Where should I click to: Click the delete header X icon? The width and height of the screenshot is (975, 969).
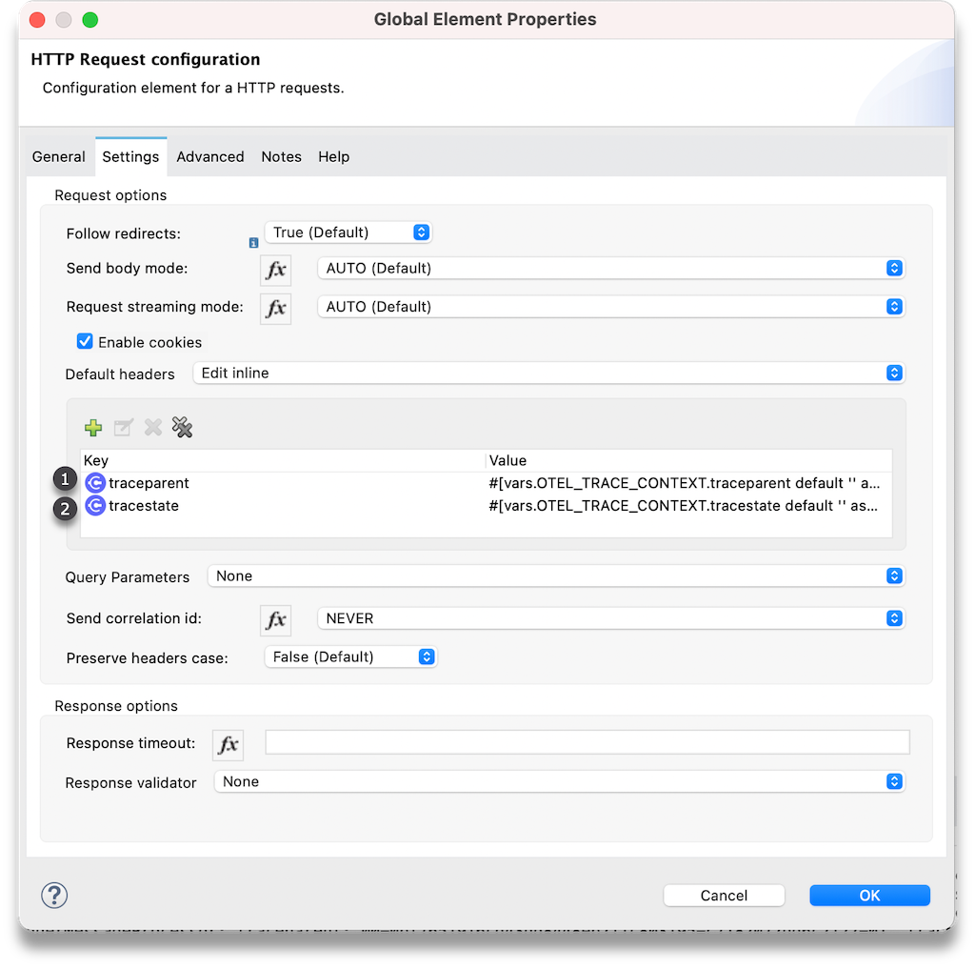pyautogui.click(x=152, y=428)
